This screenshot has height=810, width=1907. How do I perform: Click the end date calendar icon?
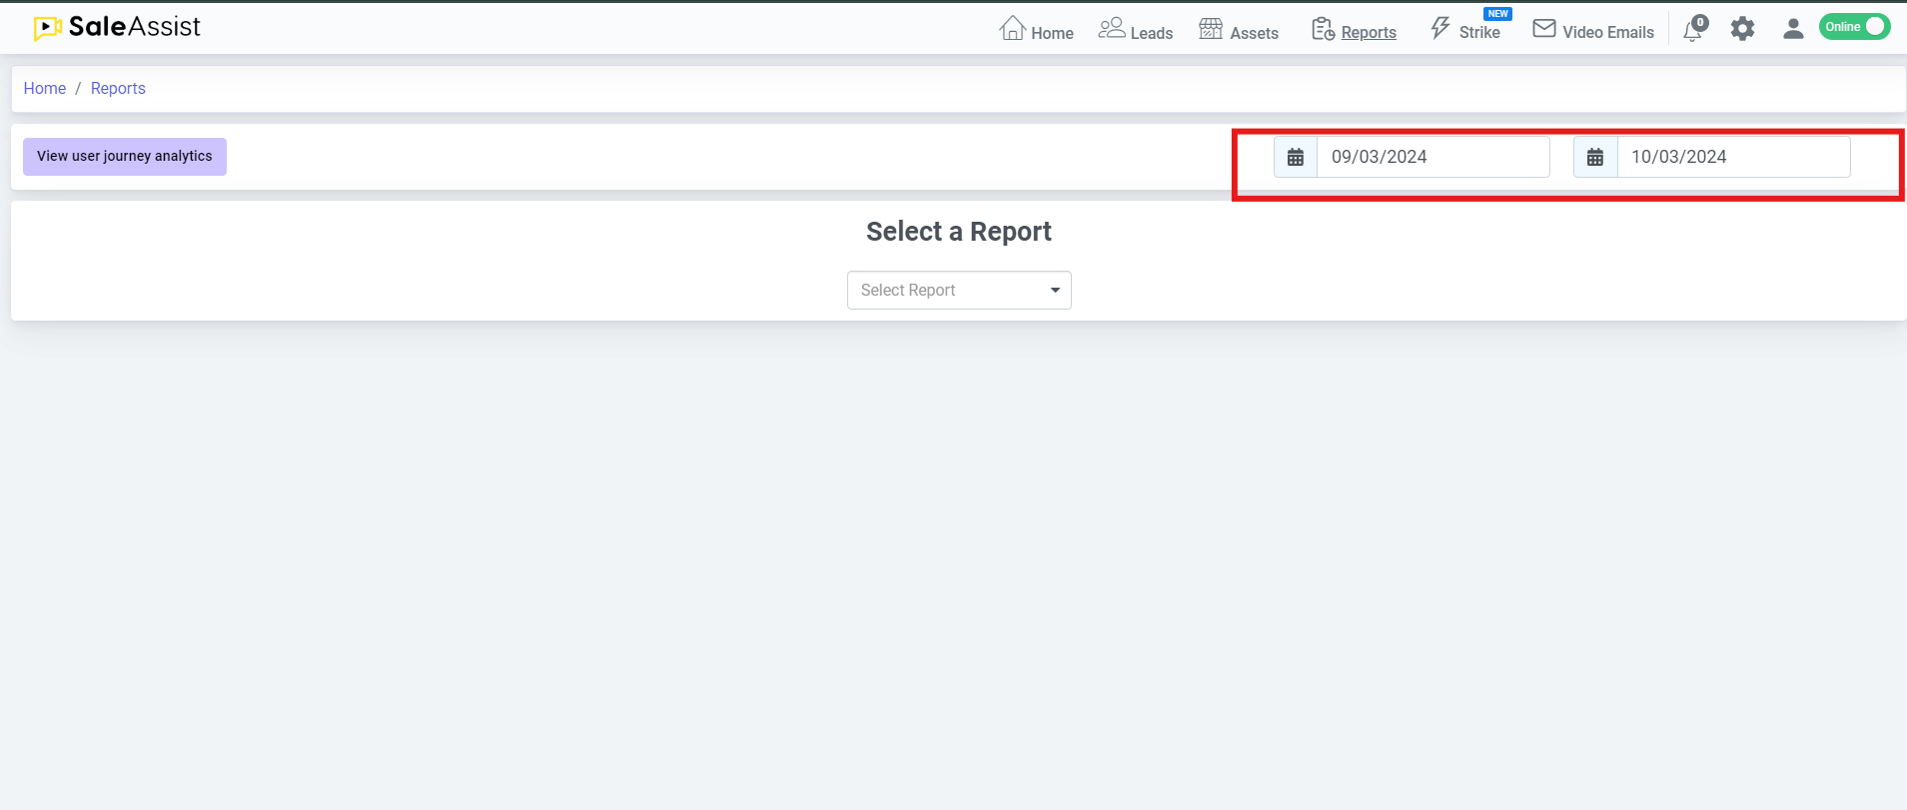click(x=1595, y=157)
